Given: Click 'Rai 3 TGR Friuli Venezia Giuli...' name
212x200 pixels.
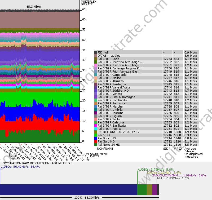Looking at the screenshot, I should point(120,72).
